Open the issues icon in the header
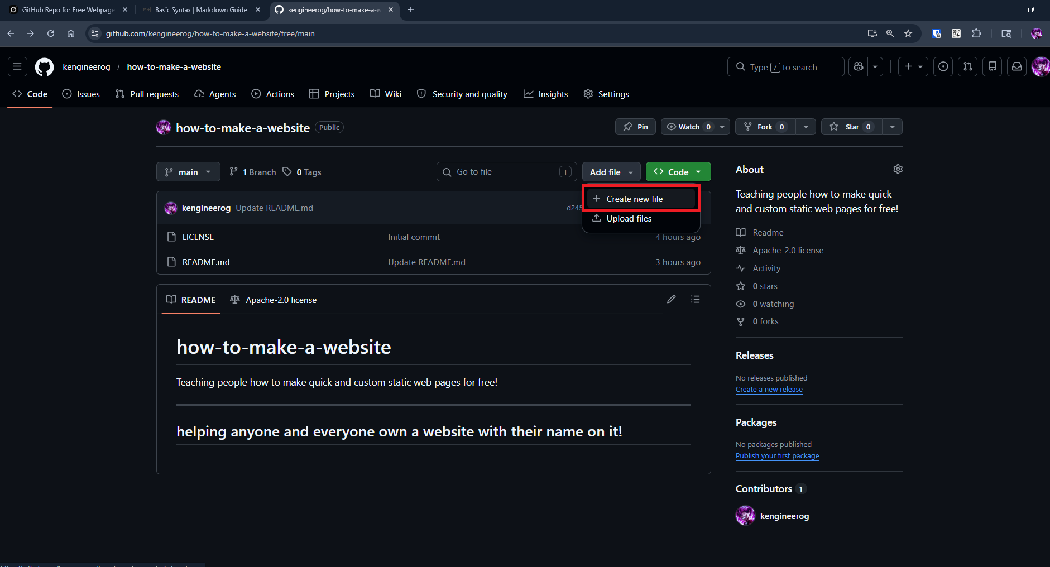 point(943,66)
